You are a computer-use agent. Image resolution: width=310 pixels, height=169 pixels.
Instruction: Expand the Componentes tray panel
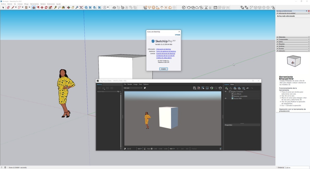point(293,39)
